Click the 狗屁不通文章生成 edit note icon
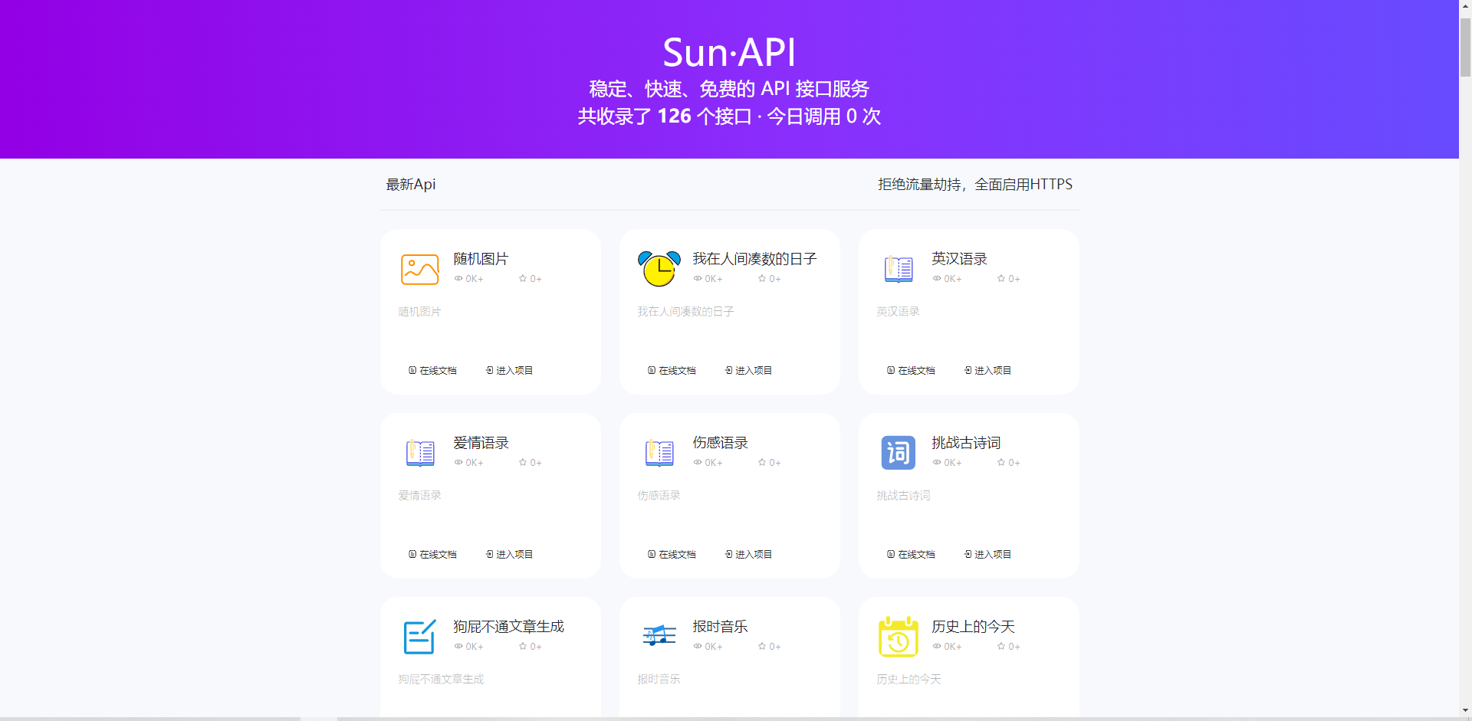 [x=419, y=637]
